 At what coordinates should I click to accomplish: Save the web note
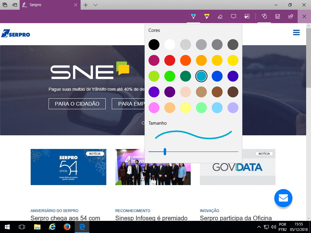click(x=278, y=16)
